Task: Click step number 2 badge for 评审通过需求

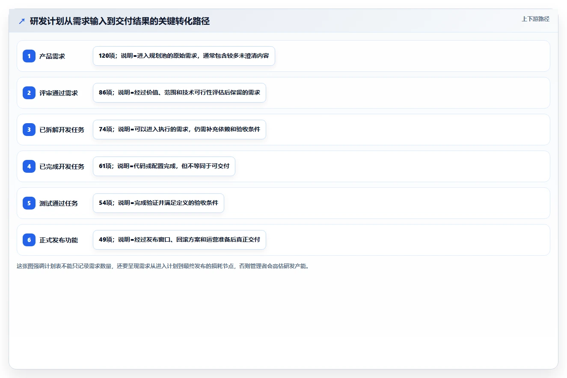Action: pyautogui.click(x=29, y=93)
